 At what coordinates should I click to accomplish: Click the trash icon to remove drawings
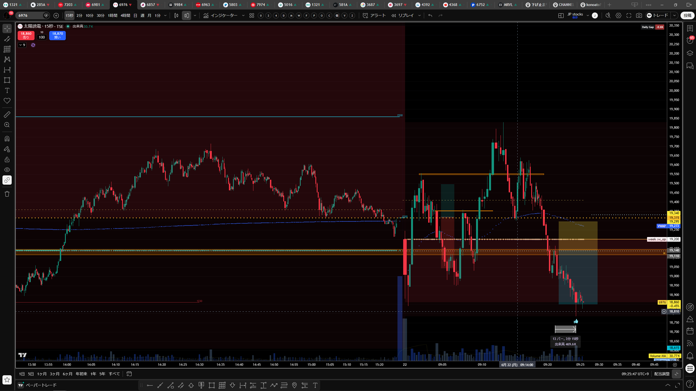pyautogui.click(x=7, y=194)
